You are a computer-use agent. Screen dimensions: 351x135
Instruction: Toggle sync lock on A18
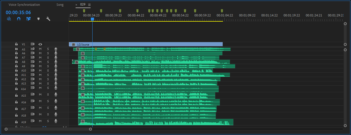point(32,115)
